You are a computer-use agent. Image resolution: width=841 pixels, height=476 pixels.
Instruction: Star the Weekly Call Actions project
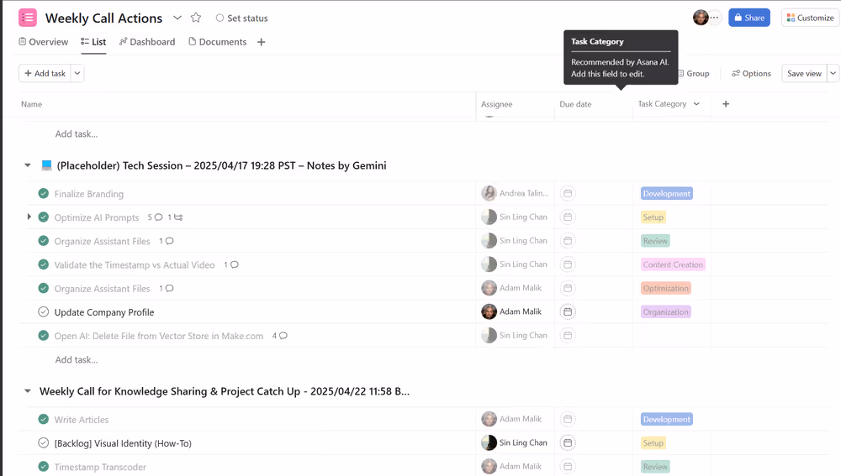(196, 18)
